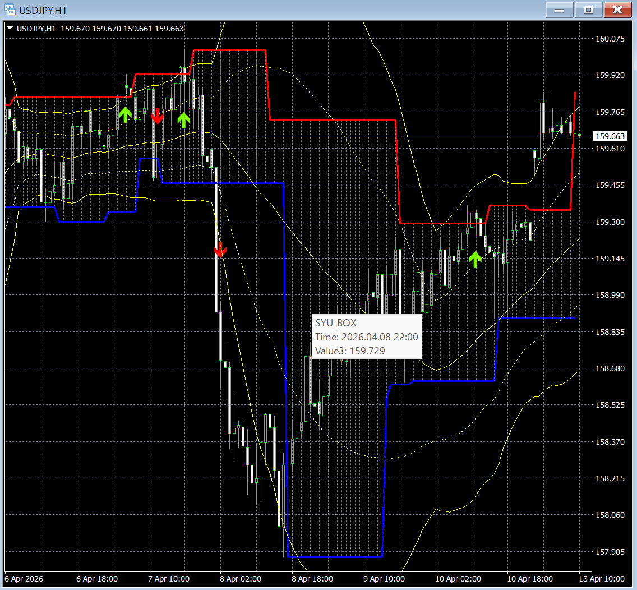Click the OHLC values in chart header
The width and height of the screenshot is (637, 590).
pyautogui.click(x=122, y=29)
